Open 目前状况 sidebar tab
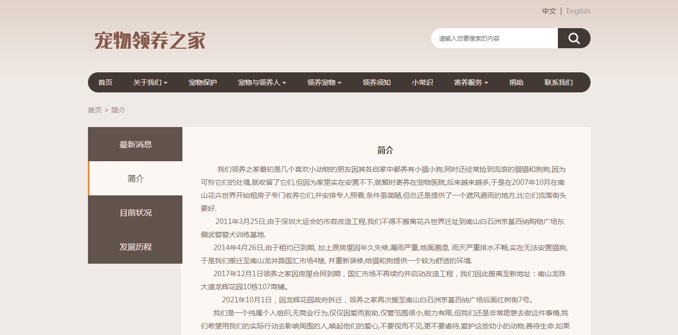Viewport: 678px width, 335px height. point(135,213)
